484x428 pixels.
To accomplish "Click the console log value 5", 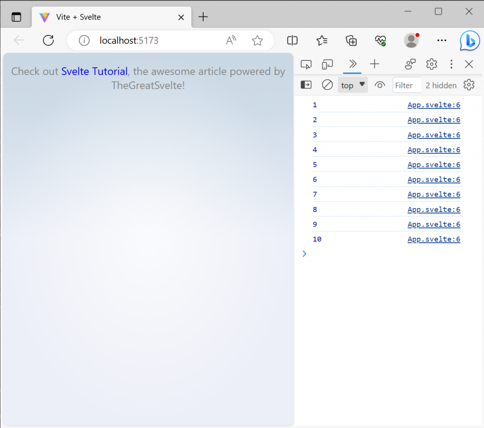I will (x=315, y=164).
